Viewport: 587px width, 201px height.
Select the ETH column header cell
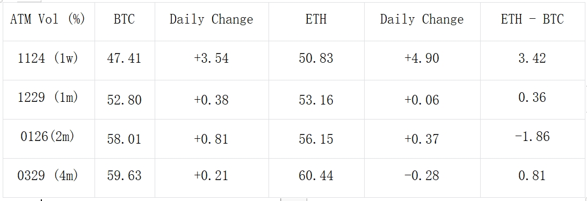[x=316, y=21]
